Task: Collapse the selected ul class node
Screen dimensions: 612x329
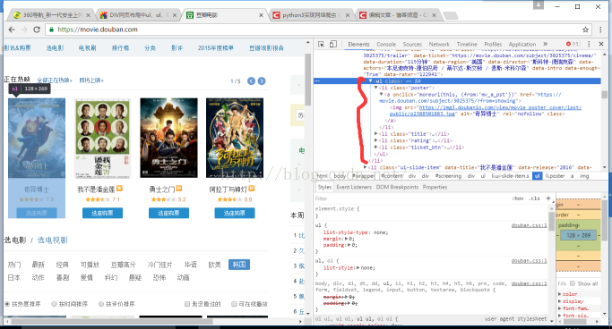Action: point(370,81)
